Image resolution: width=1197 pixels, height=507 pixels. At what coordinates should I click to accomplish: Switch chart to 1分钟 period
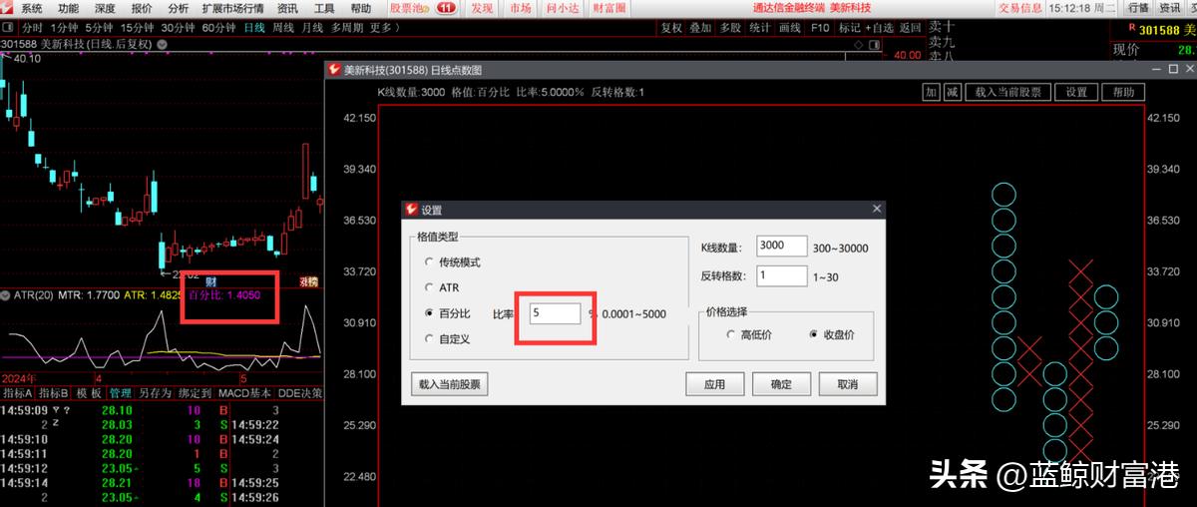(64, 27)
